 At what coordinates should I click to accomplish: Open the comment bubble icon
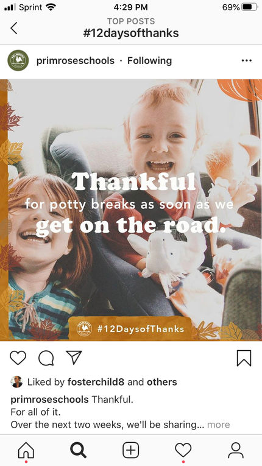click(46, 358)
